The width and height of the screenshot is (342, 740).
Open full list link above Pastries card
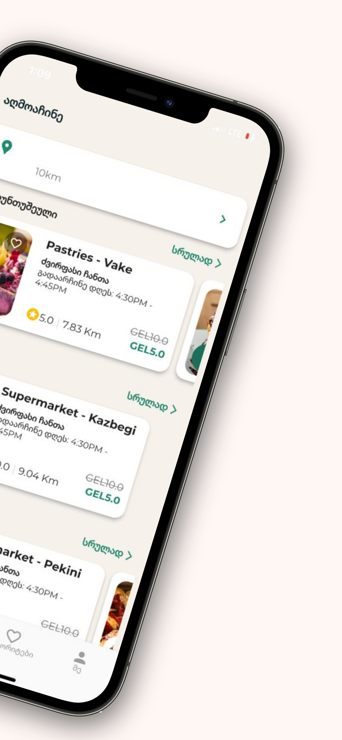197,256
